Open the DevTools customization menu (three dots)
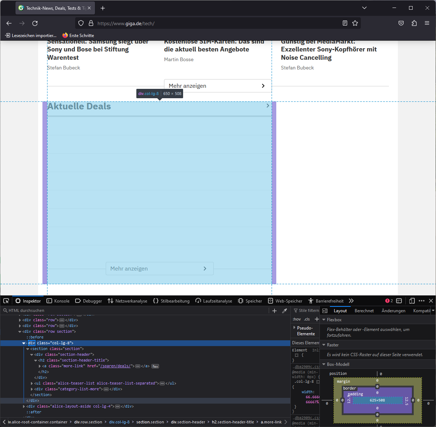The height and width of the screenshot is (427, 436). click(x=421, y=301)
